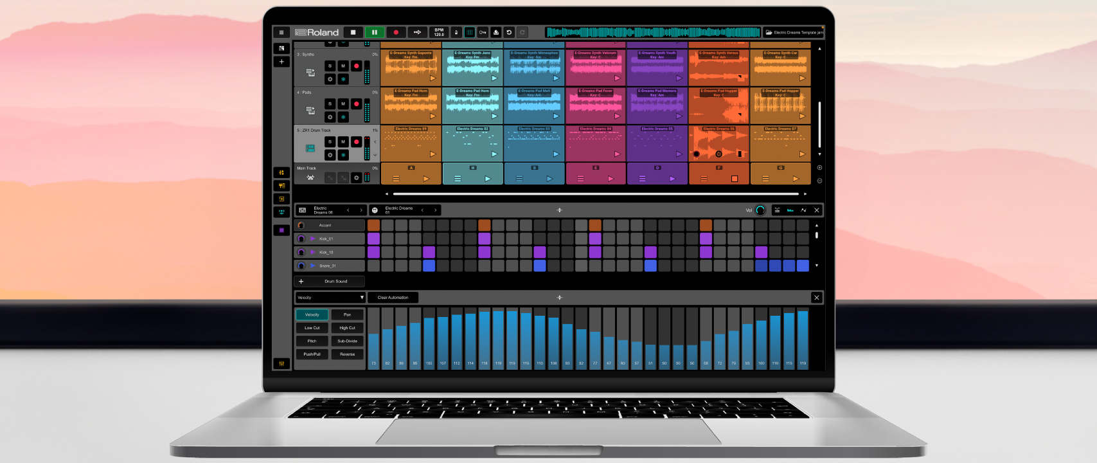Stop scene F with the square button
Image resolution: width=1097 pixels, height=463 pixels.
[x=735, y=179]
